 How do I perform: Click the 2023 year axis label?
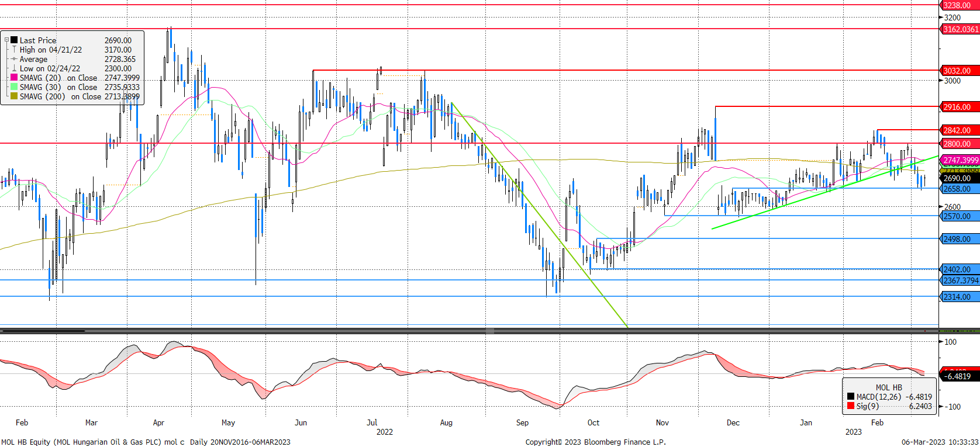coord(854,432)
